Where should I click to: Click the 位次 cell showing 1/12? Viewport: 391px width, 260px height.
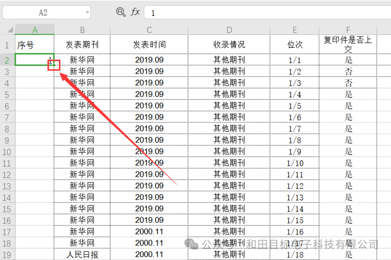pos(295,186)
